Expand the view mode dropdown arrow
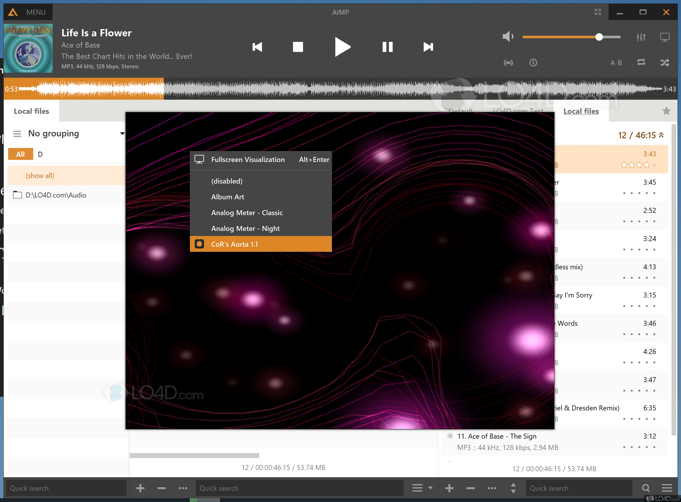This screenshot has height=502, width=681. pyautogui.click(x=430, y=488)
